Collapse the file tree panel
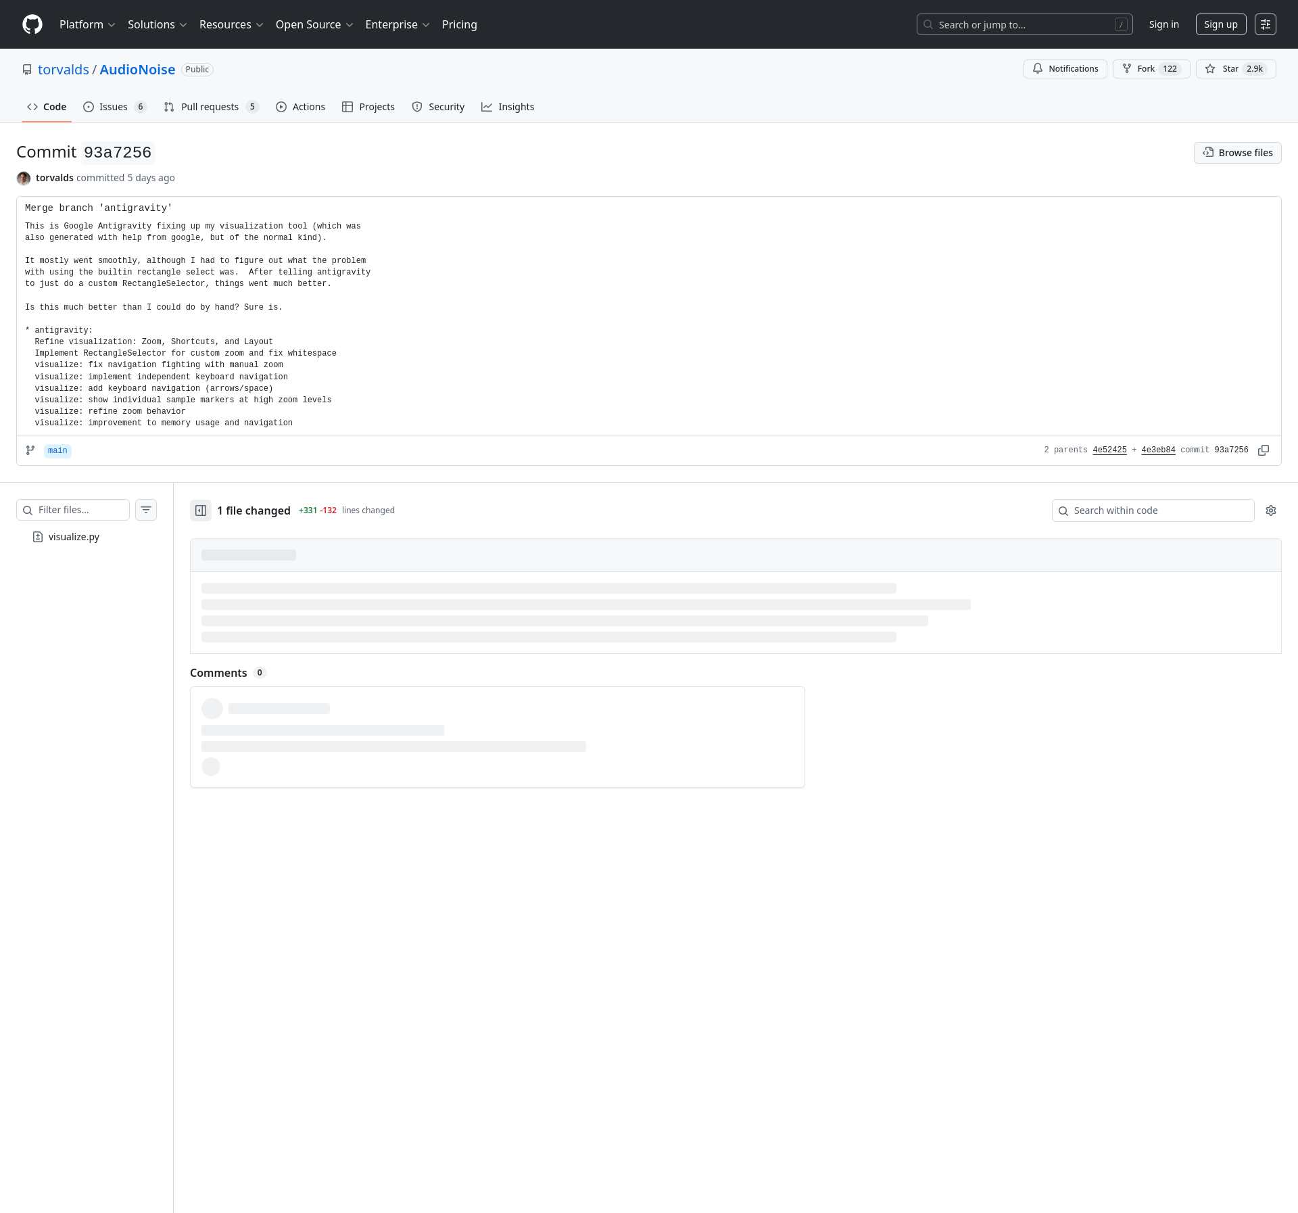This screenshot has width=1298, height=1213. tap(201, 510)
